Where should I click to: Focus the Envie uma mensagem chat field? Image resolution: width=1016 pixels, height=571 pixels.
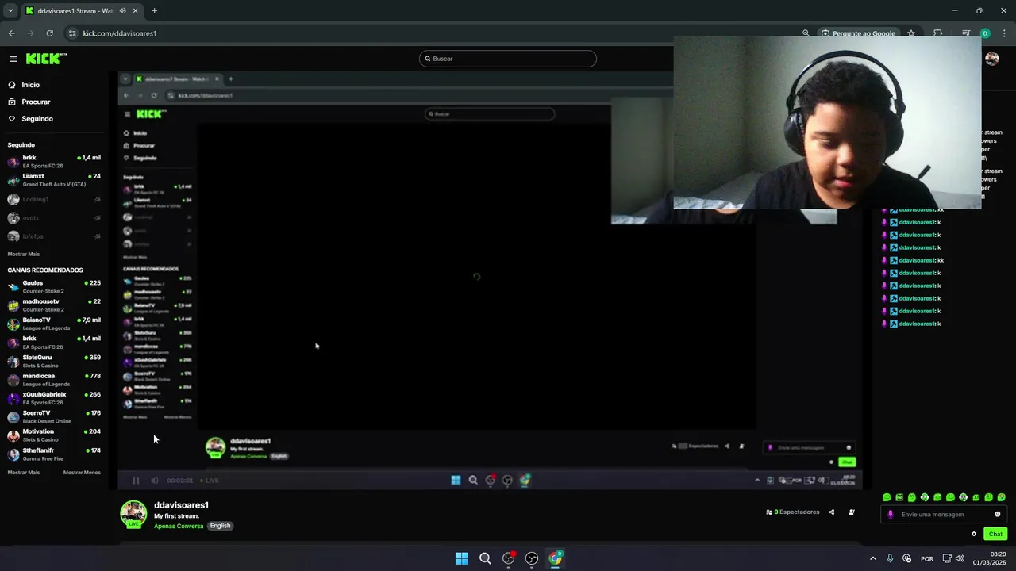(x=945, y=515)
